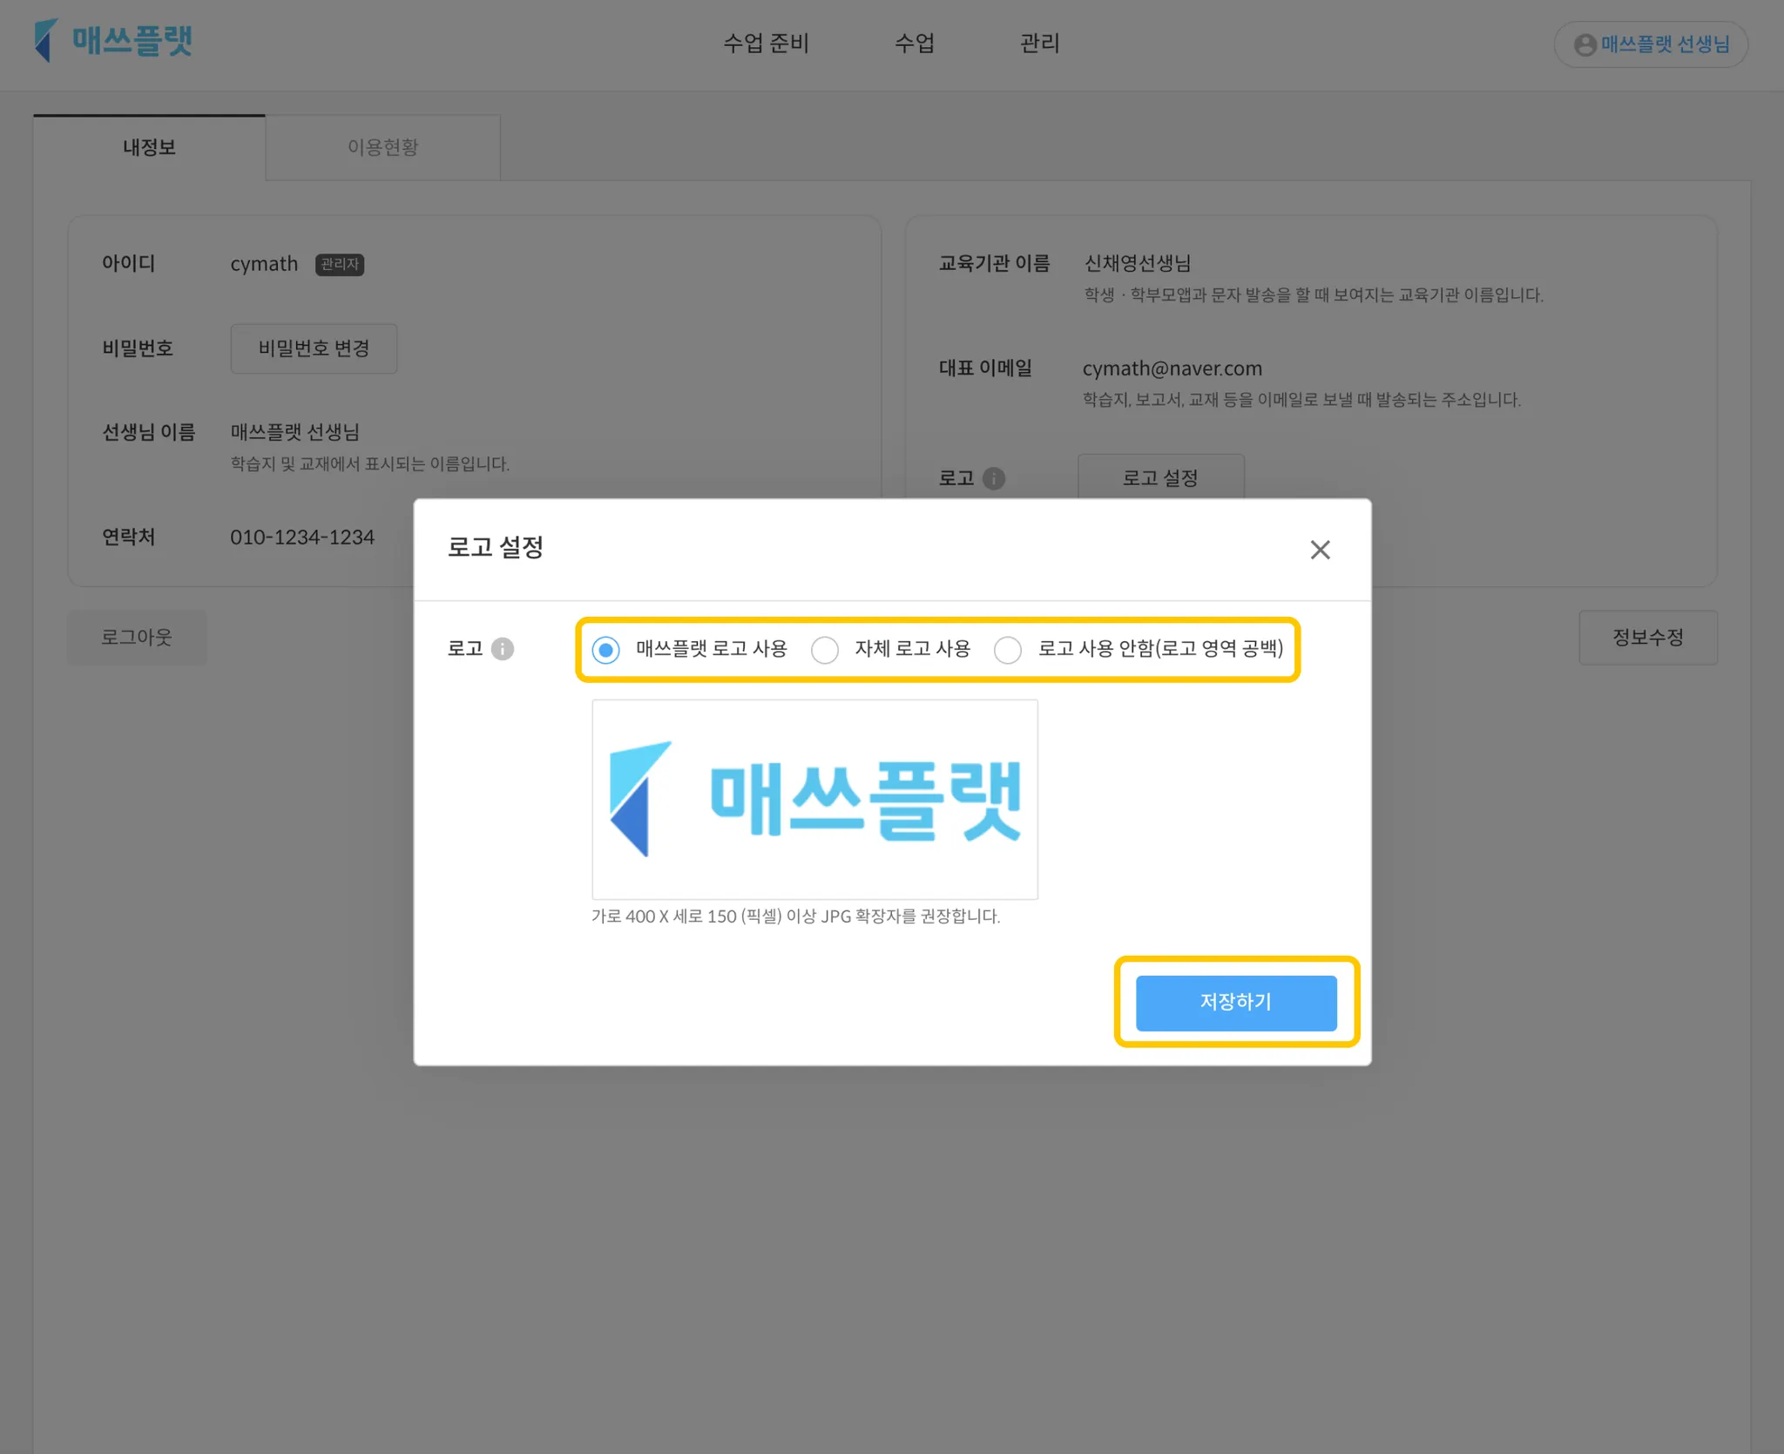1784x1454 pixels.
Task: Click the 정보수정 button
Action: [1647, 638]
